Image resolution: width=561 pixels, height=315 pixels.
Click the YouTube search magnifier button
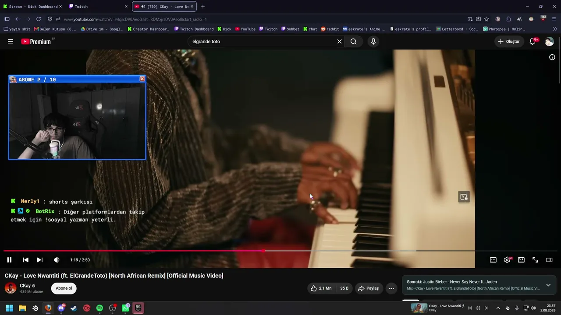354,42
